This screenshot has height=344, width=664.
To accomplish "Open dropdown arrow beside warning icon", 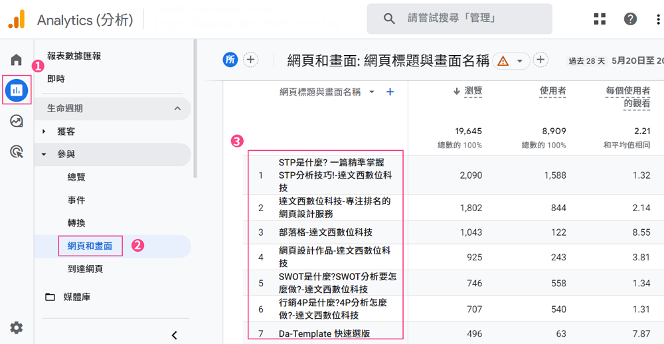I will (x=519, y=61).
